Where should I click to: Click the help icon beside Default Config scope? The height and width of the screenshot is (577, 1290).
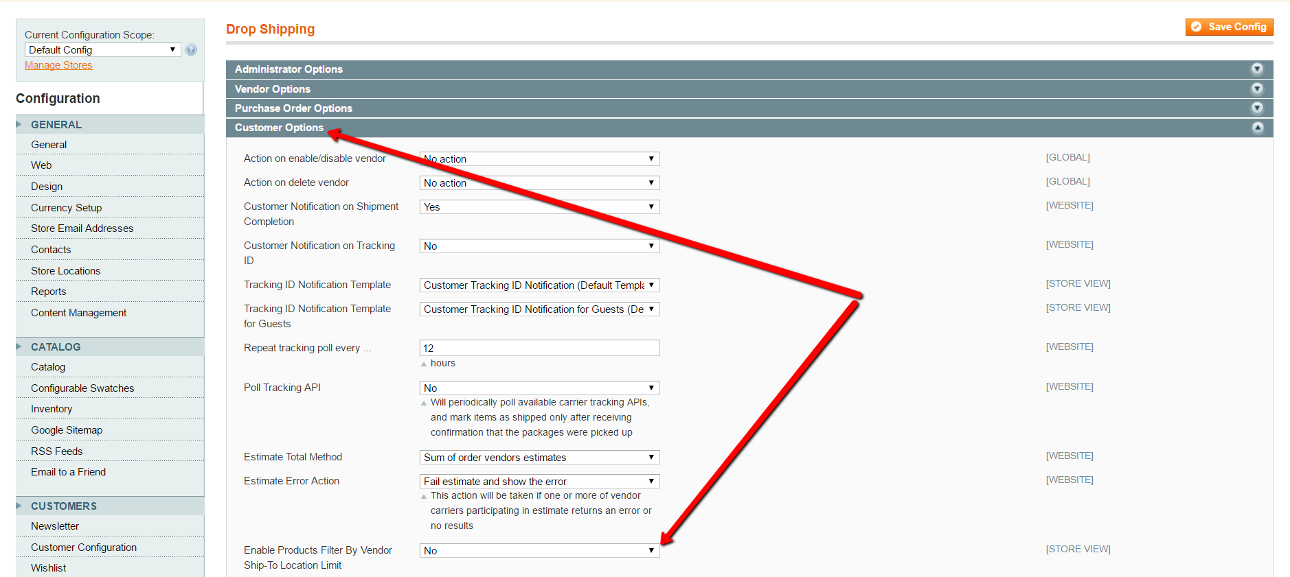[191, 49]
